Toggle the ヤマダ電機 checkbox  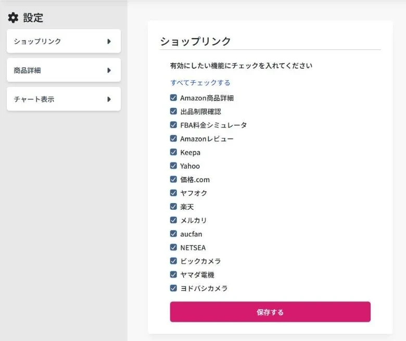pyautogui.click(x=173, y=274)
